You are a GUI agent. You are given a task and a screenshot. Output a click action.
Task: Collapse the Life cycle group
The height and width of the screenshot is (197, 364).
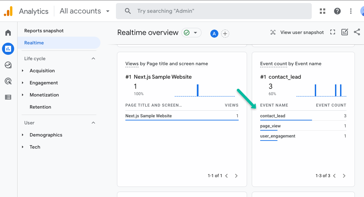coord(93,58)
